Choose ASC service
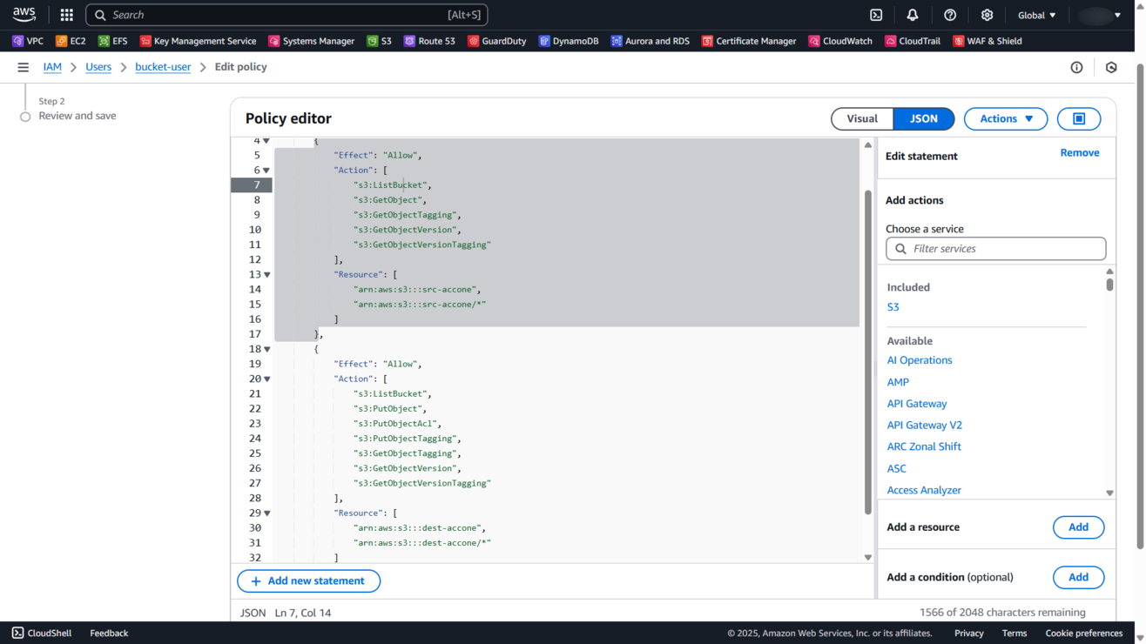This screenshot has height=644, width=1146. [896, 468]
